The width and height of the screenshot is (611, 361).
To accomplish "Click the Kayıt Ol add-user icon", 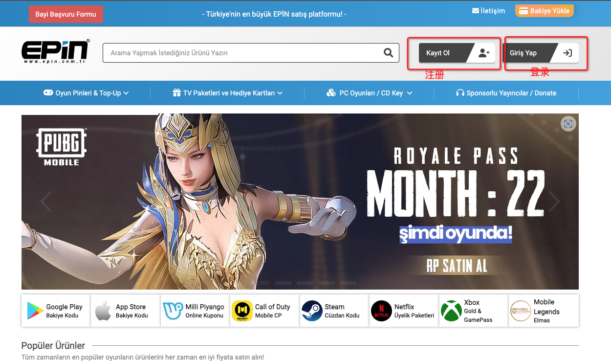I will point(484,53).
